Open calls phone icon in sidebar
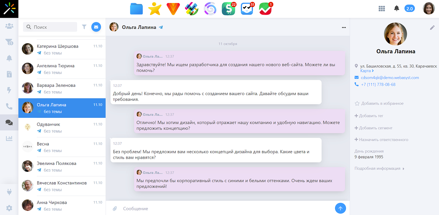The height and width of the screenshot is (215, 439). (x=9, y=106)
